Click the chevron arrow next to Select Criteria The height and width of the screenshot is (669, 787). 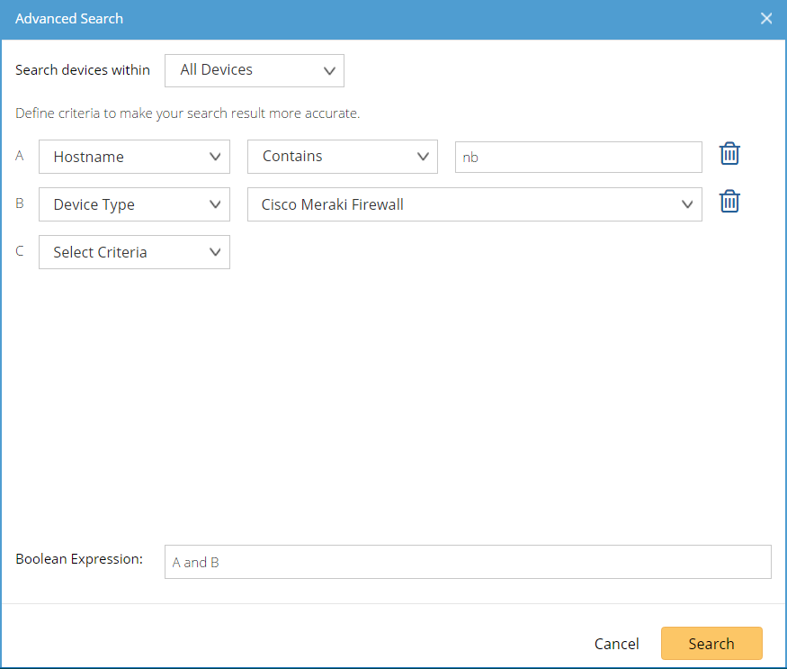tap(215, 252)
